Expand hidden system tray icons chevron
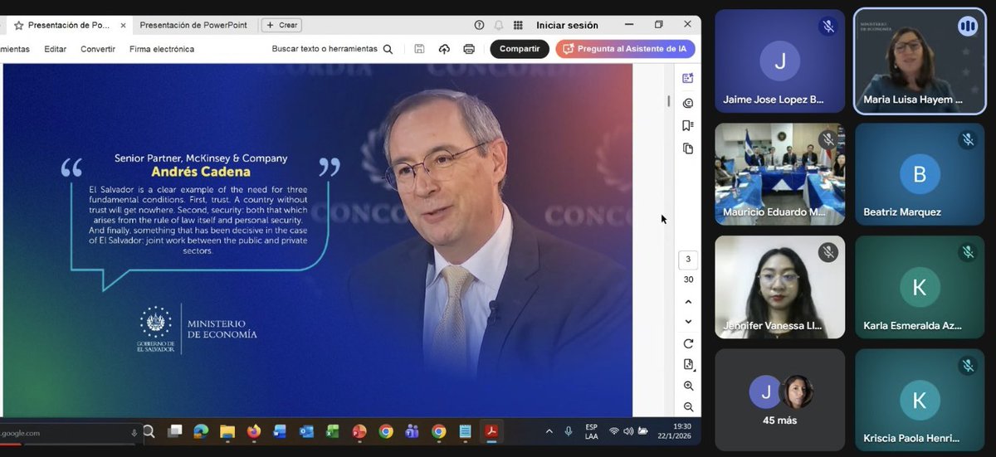Image resolution: width=996 pixels, height=457 pixels. 549,431
